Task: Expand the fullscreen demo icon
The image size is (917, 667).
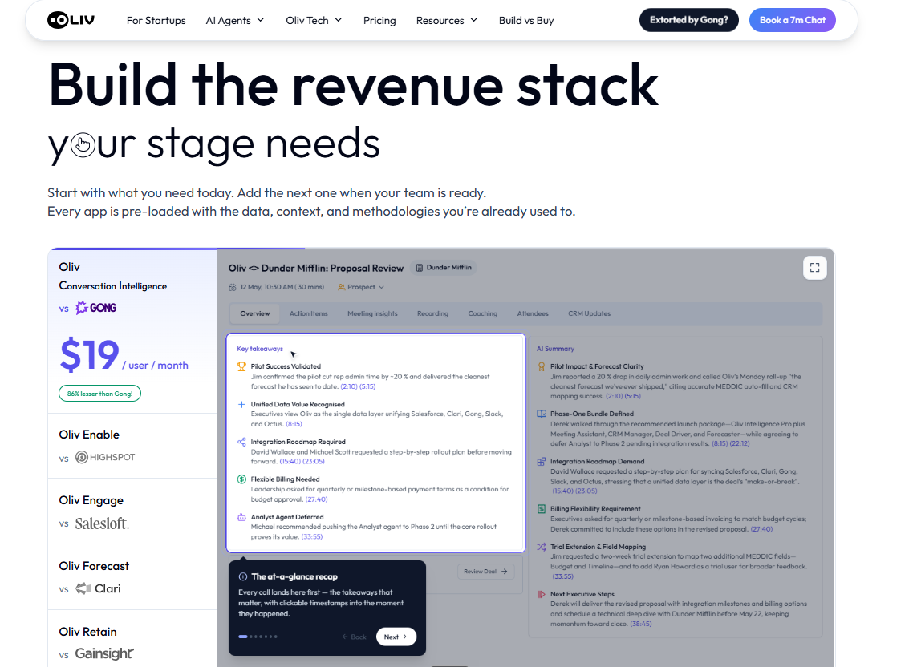Action: pos(814,268)
